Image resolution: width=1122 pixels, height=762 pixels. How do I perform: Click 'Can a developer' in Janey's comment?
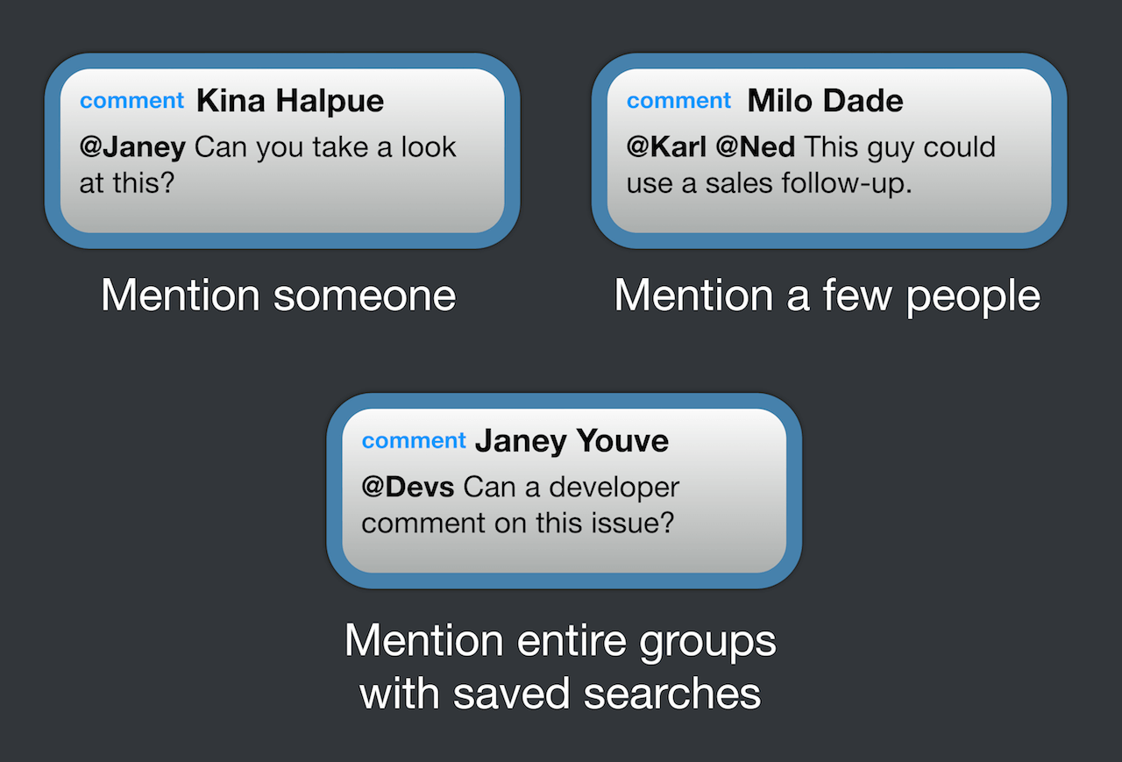(571, 487)
